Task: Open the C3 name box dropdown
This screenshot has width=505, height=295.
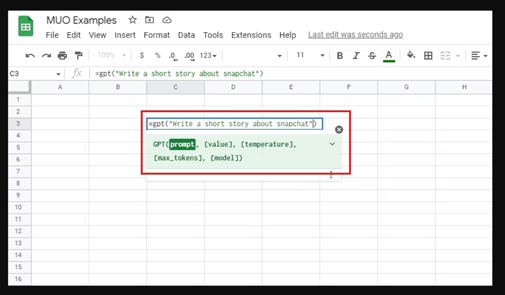Action: tap(58, 74)
